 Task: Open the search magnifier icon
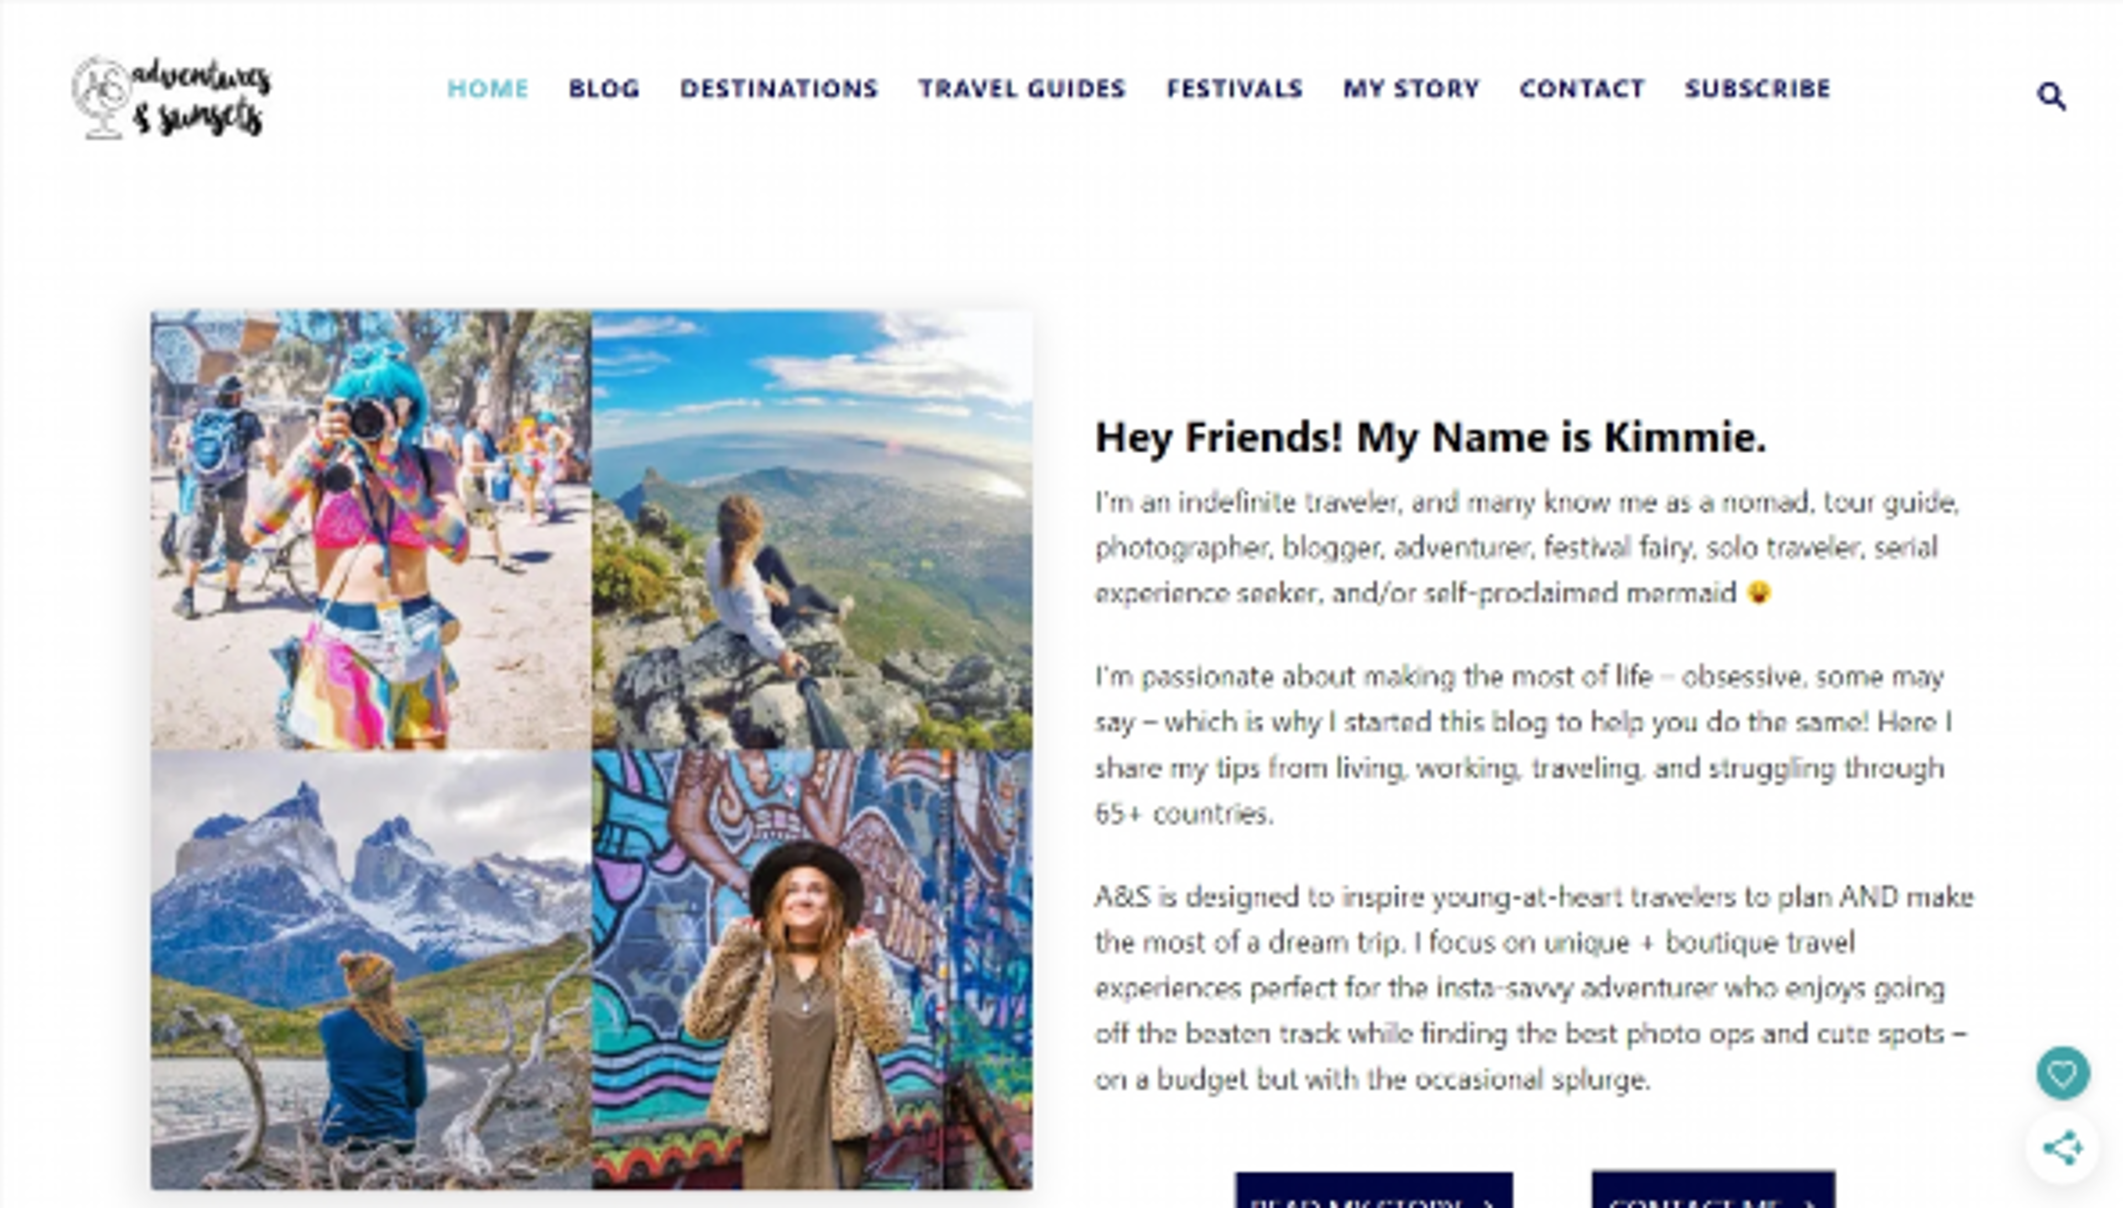pos(2051,96)
